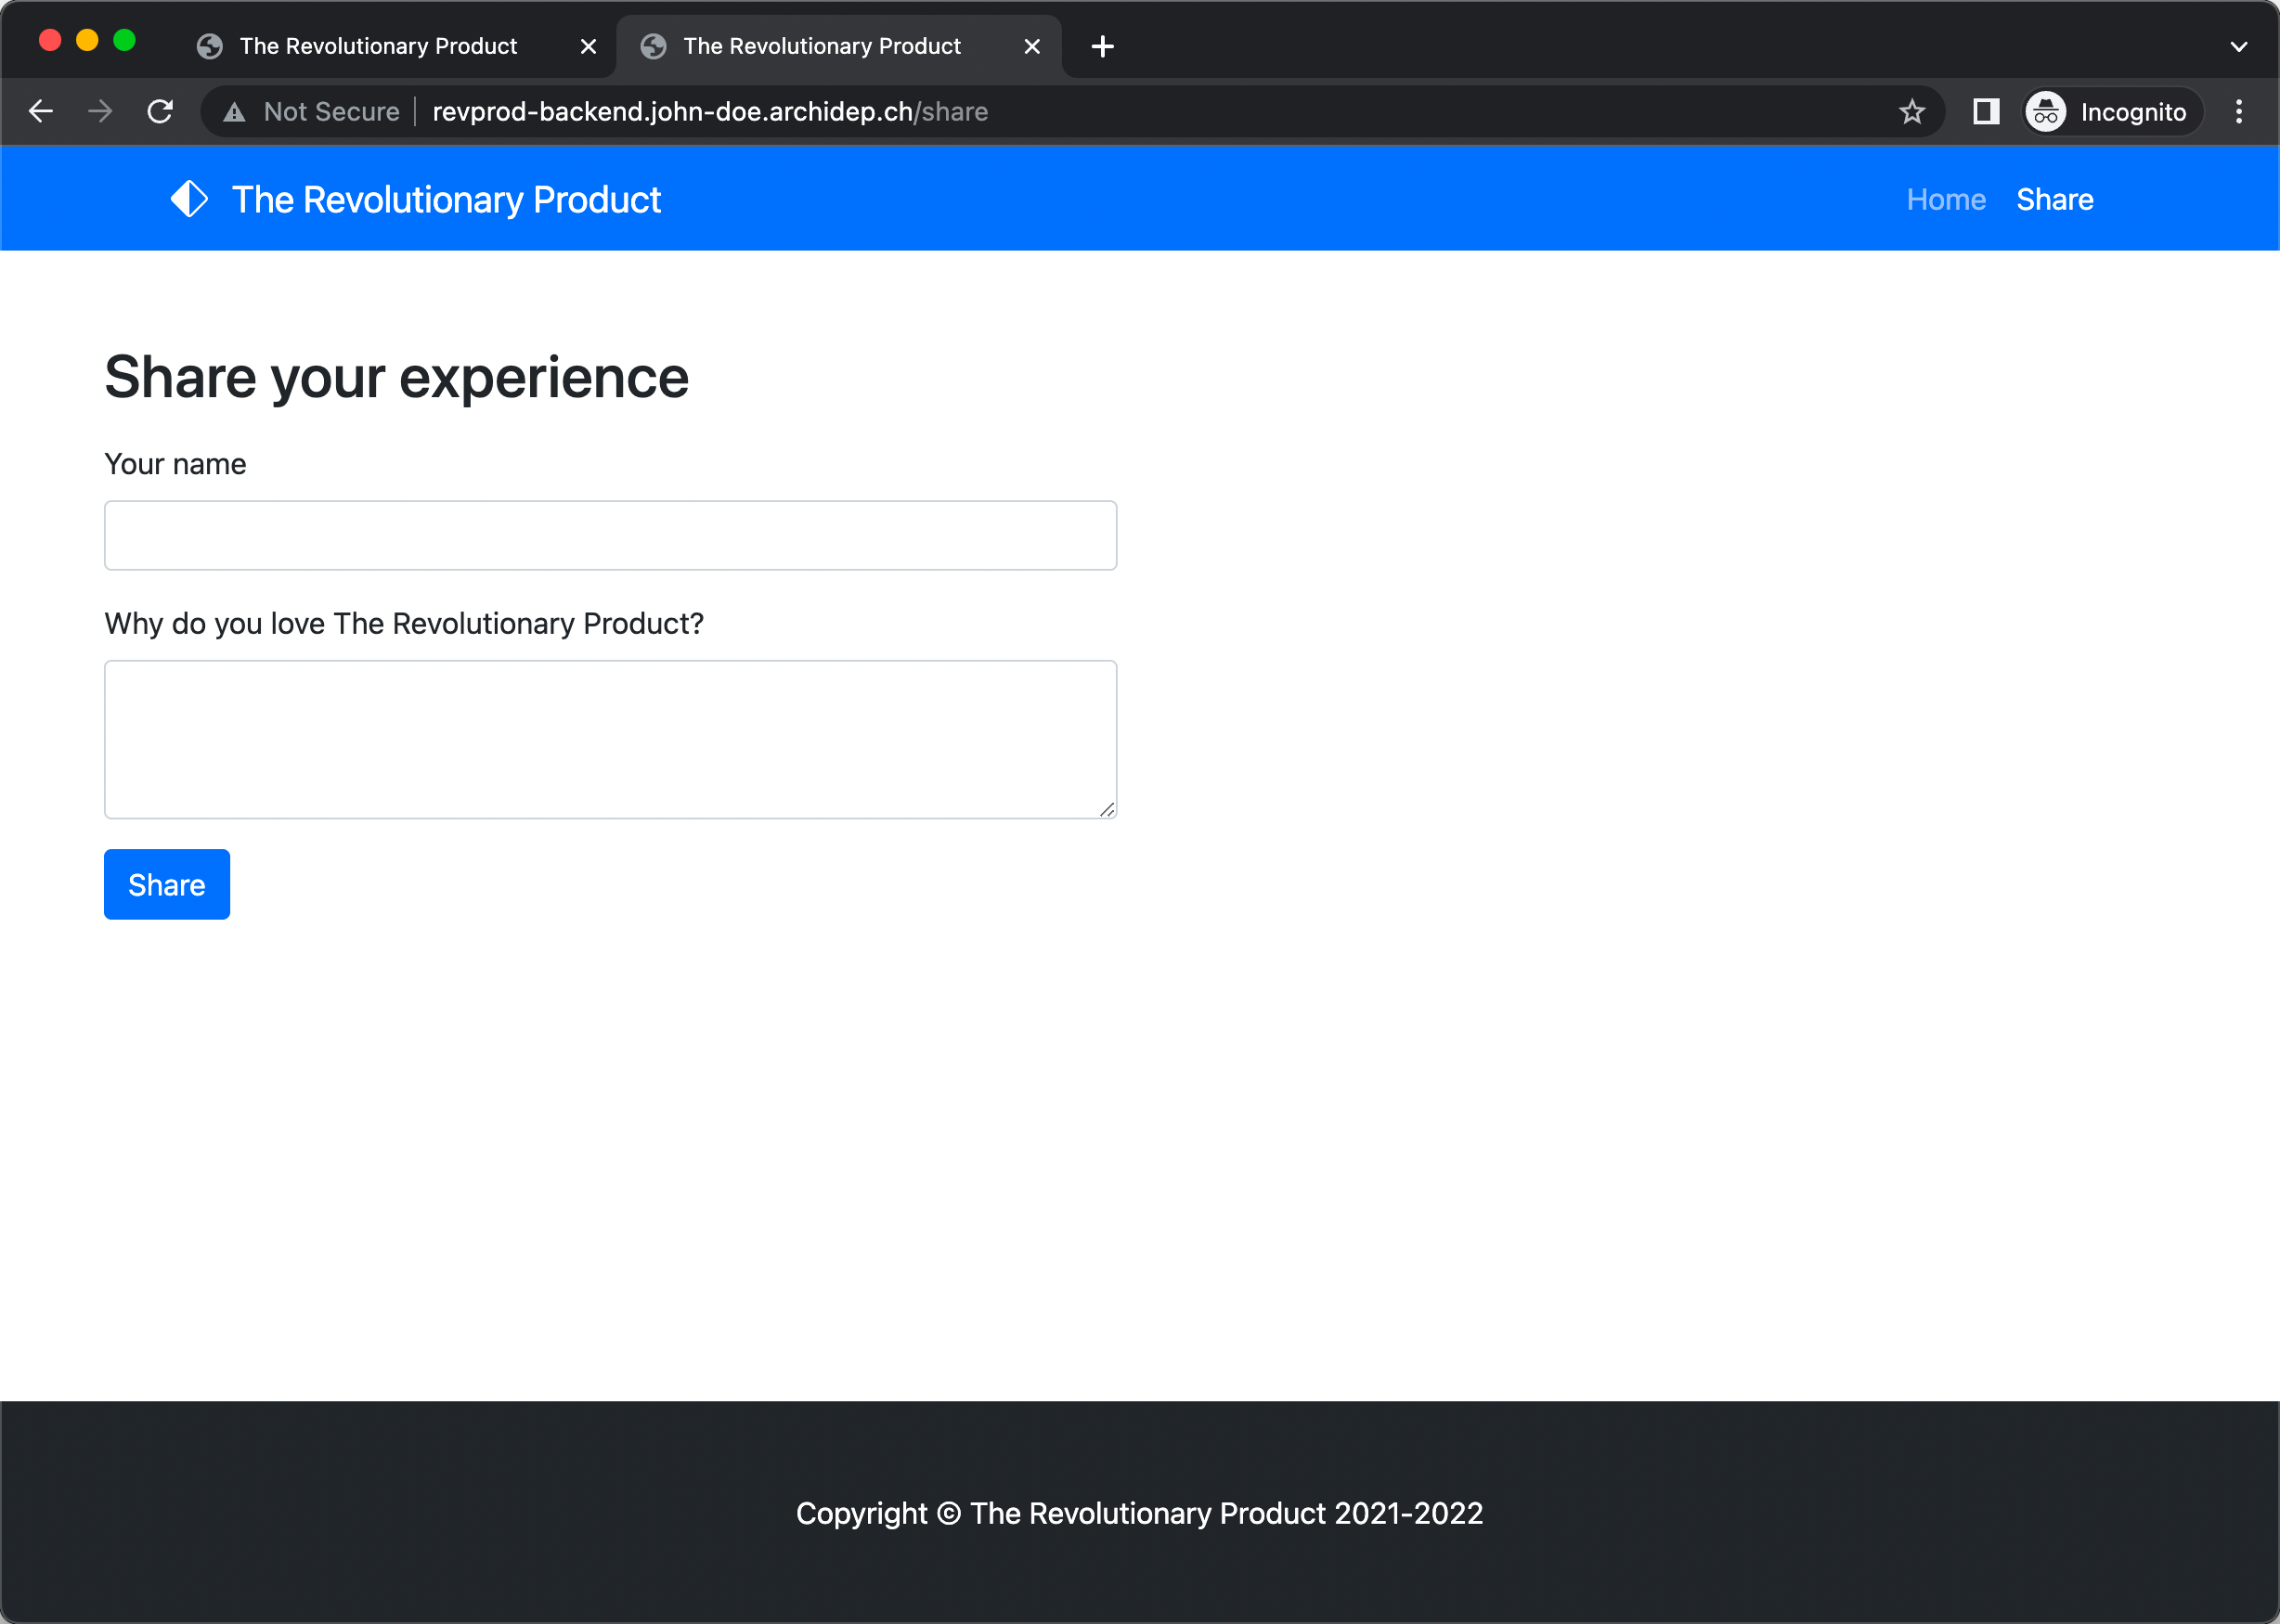Click the forward navigation arrow

[x=100, y=111]
